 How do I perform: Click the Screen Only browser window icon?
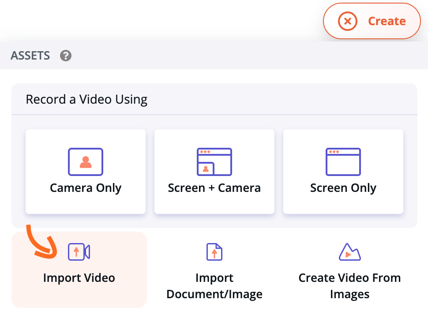343,162
